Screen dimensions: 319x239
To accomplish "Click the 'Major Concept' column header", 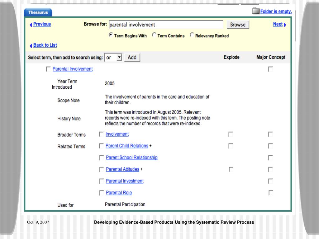I will tap(271, 57).
